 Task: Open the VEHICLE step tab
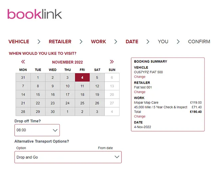click(x=19, y=42)
